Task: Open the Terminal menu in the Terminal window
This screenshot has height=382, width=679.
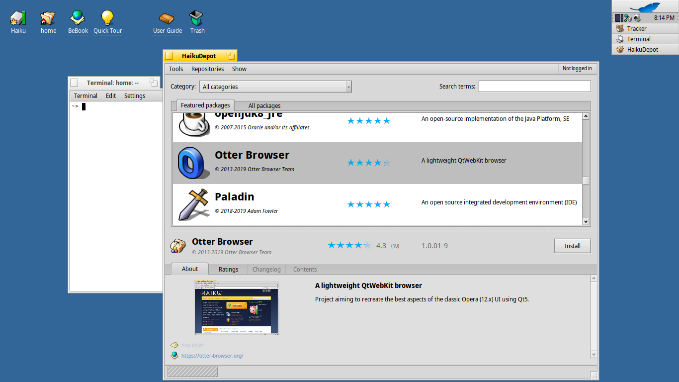Action: (x=85, y=95)
